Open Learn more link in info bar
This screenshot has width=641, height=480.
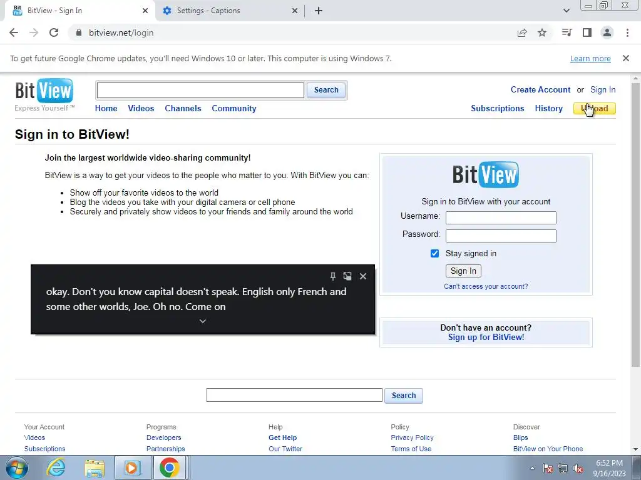(590, 58)
